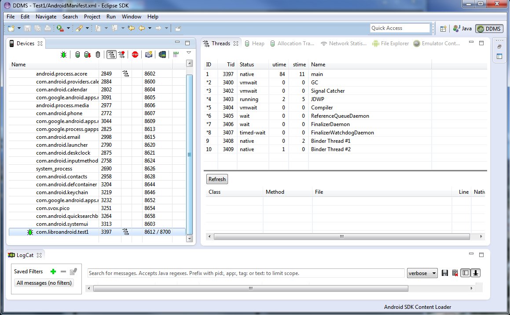The height and width of the screenshot is (315, 510).
Task: Clear the LogCat log icon
Action: click(x=455, y=273)
